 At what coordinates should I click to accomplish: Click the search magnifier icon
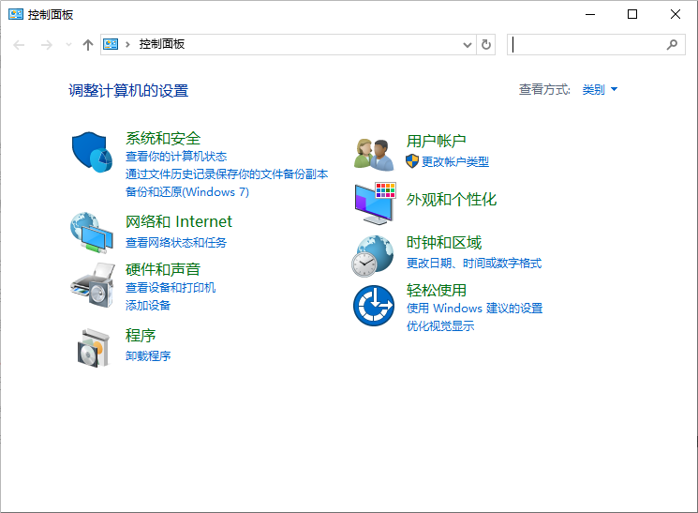click(x=672, y=44)
